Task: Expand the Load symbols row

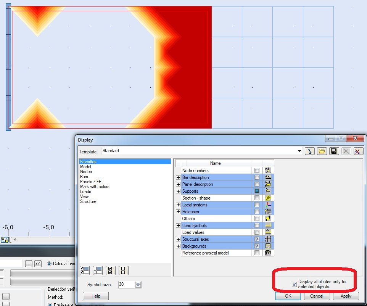Action: point(178,225)
